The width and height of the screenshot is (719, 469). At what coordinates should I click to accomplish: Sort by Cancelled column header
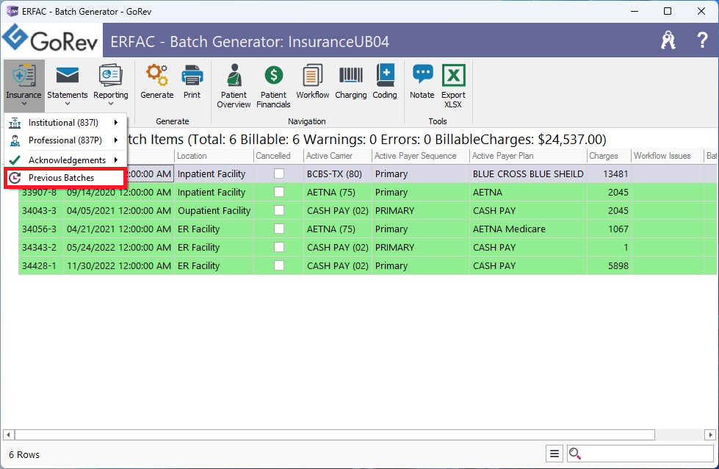(x=278, y=156)
